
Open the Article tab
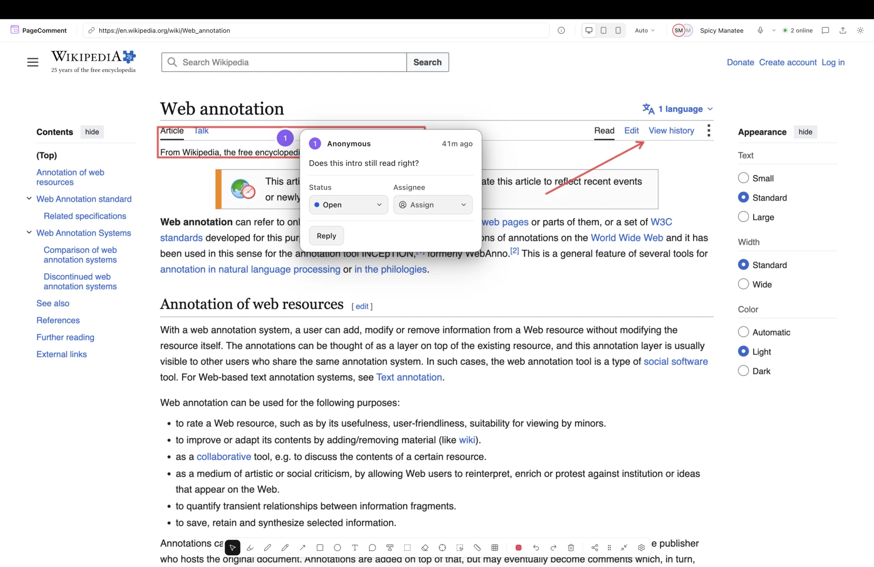tap(172, 131)
